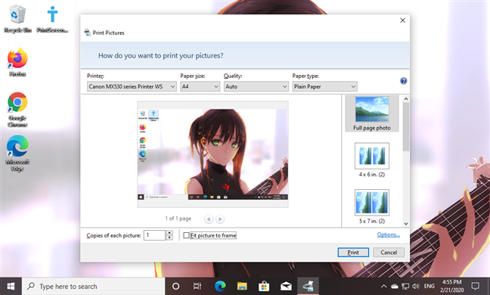Open File Explorer on the taskbar
The width and height of the screenshot is (490, 295).
242,286
